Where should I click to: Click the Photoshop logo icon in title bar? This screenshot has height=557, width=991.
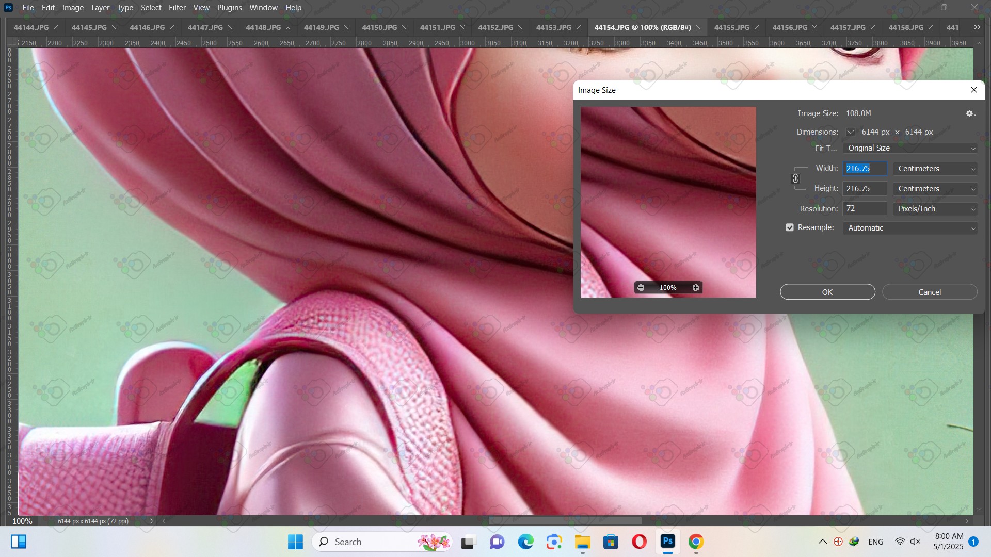point(8,8)
